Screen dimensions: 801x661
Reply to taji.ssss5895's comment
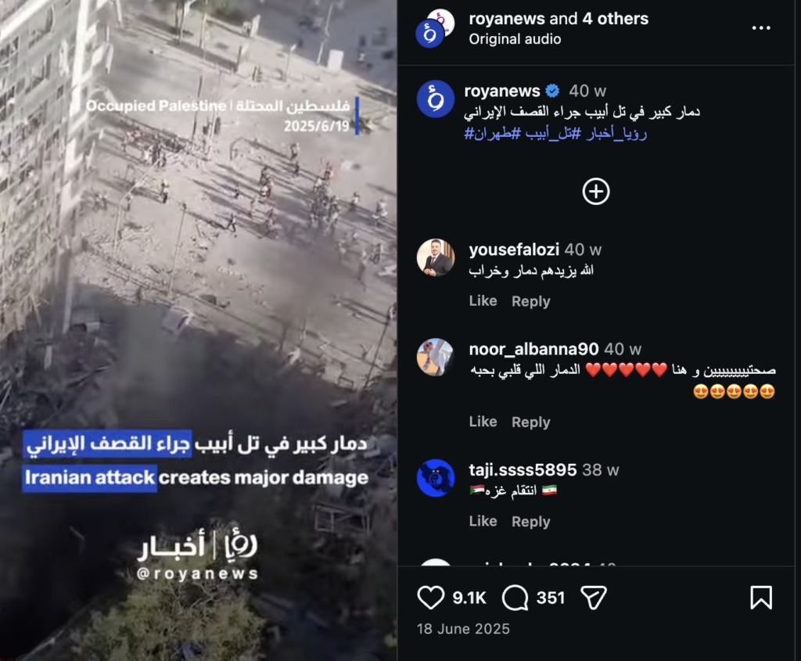coord(531,521)
